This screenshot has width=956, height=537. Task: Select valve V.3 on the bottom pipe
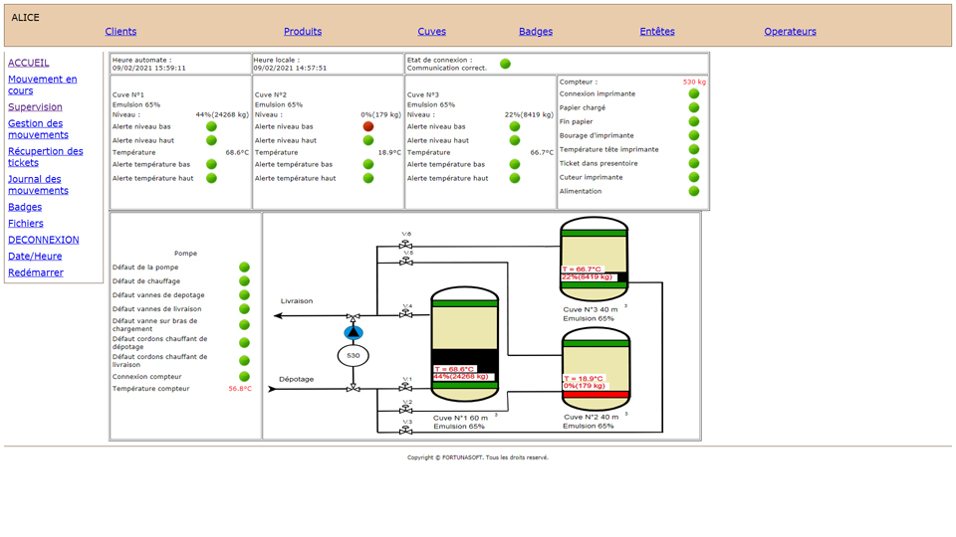[x=406, y=431]
